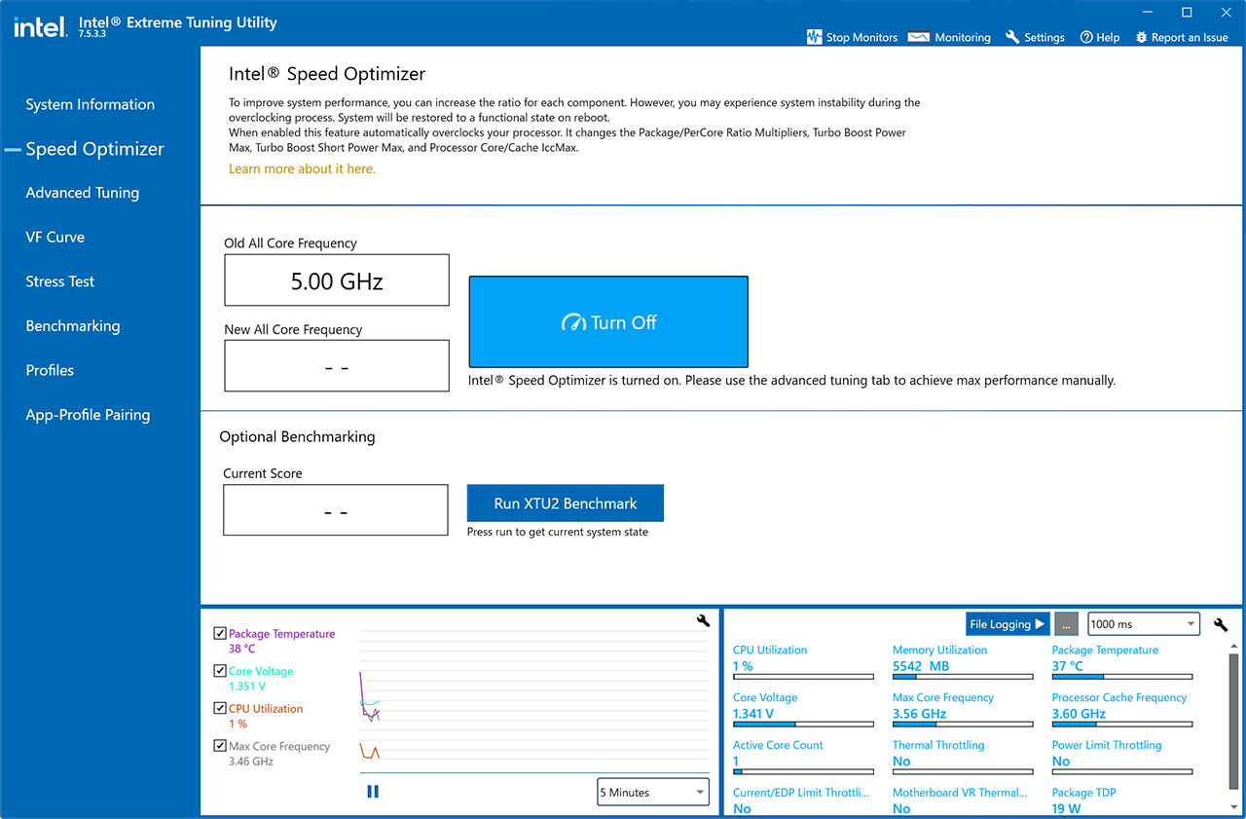The height and width of the screenshot is (819, 1246).
Task: Click the CPU Utilization progress bar
Action: pos(803,677)
